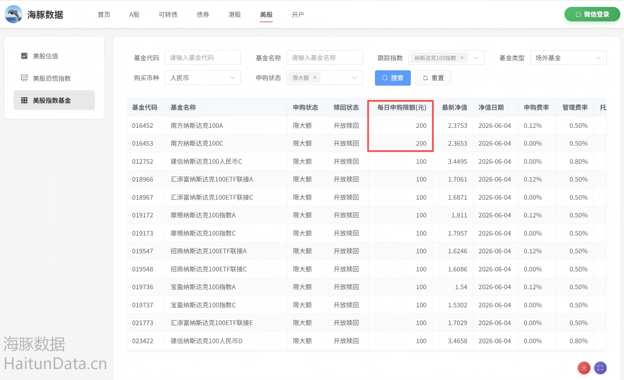The width and height of the screenshot is (624, 380).
Task: Click the 净值日期 column header
Action: click(491, 107)
